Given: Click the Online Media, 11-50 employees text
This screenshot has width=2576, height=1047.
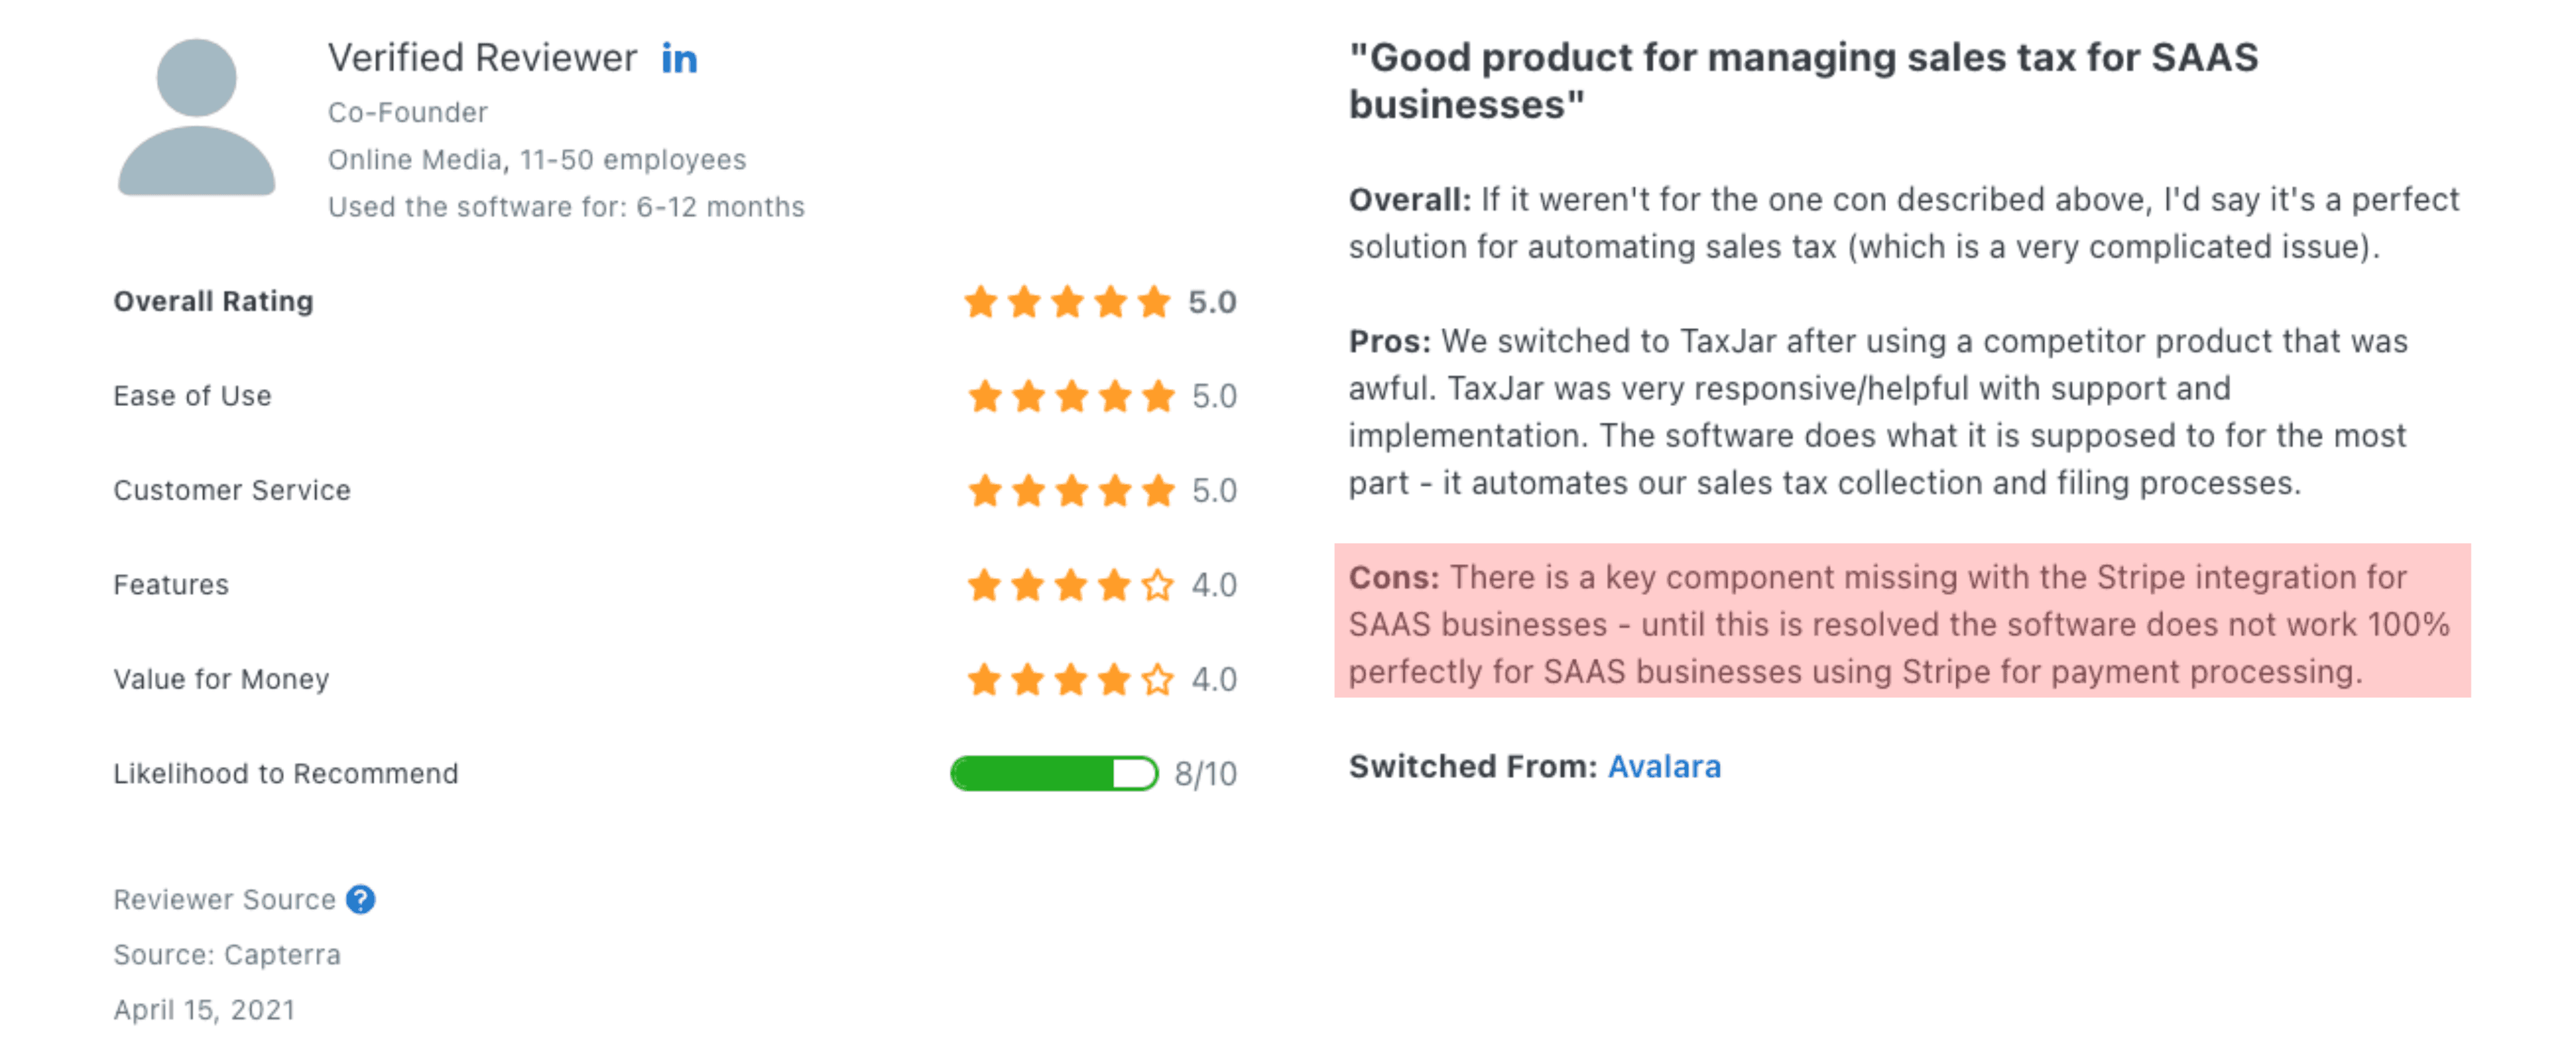Looking at the screenshot, I should tap(536, 158).
